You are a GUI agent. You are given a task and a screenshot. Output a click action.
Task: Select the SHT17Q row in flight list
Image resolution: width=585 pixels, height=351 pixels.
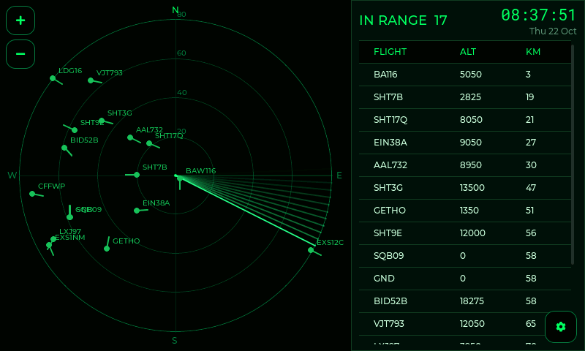pyautogui.click(x=465, y=120)
